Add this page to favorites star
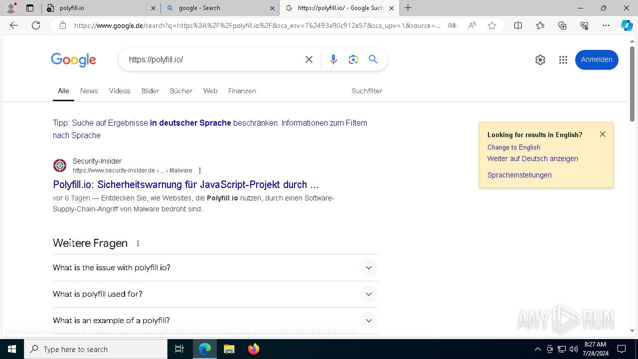Image resolution: width=638 pixels, height=359 pixels. pyautogui.click(x=492, y=25)
